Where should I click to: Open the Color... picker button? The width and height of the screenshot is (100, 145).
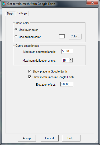(75, 36)
